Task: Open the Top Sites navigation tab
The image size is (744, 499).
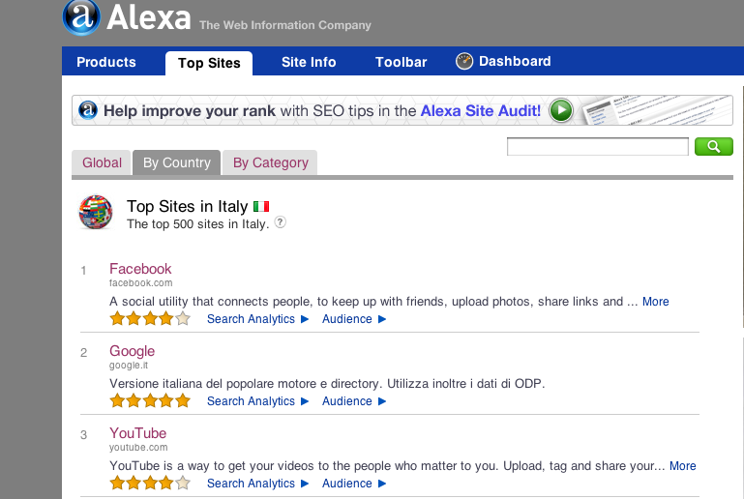Action: pyautogui.click(x=209, y=63)
